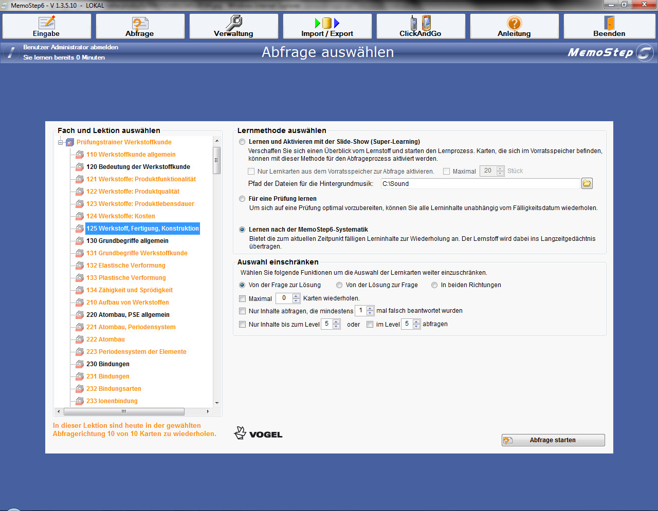Tick 'Nur Inhalte bis zum Level' checkbox

pyautogui.click(x=243, y=324)
